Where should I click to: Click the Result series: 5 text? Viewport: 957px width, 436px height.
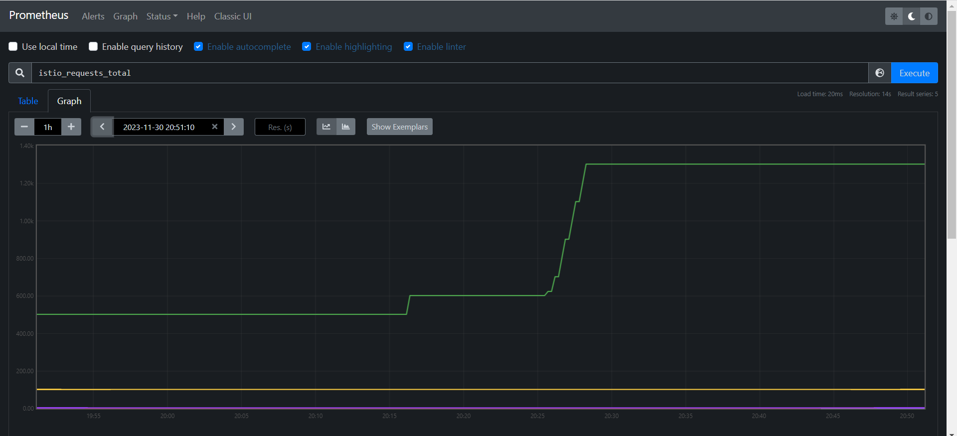pyautogui.click(x=918, y=94)
